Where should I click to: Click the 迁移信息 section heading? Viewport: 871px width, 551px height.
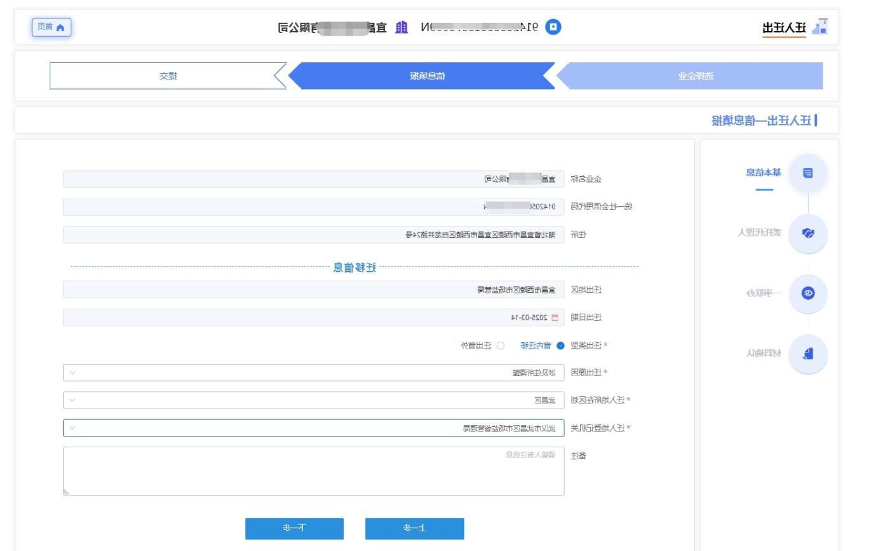point(355,268)
